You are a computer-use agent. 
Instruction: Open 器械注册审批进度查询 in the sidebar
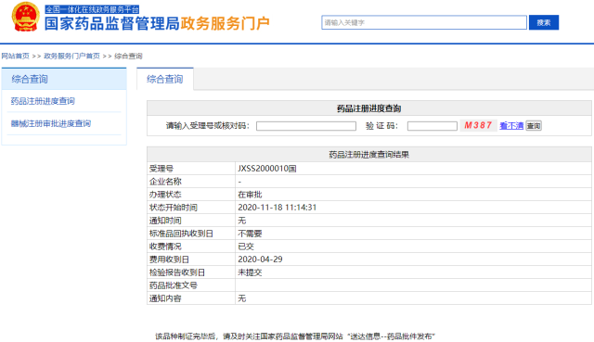tap(51, 123)
